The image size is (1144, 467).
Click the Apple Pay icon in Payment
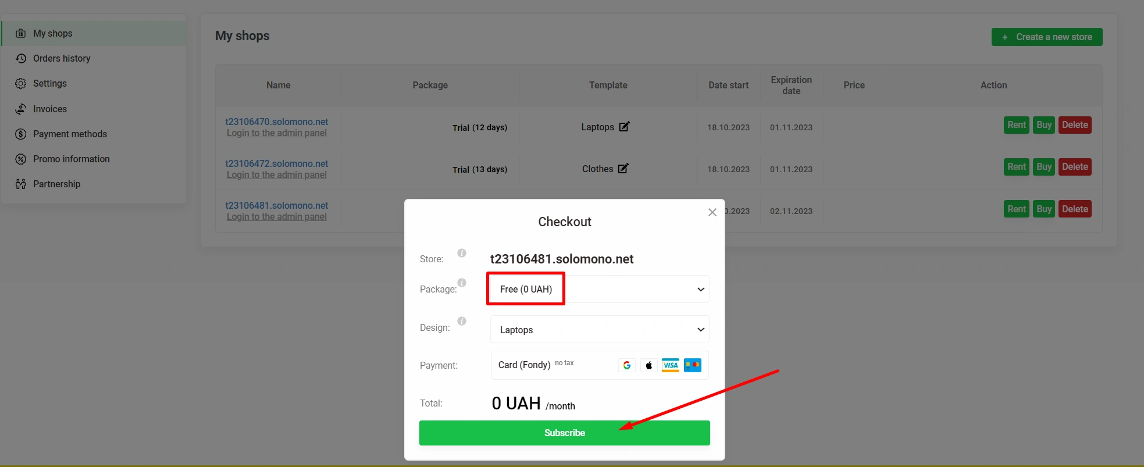[x=648, y=365]
